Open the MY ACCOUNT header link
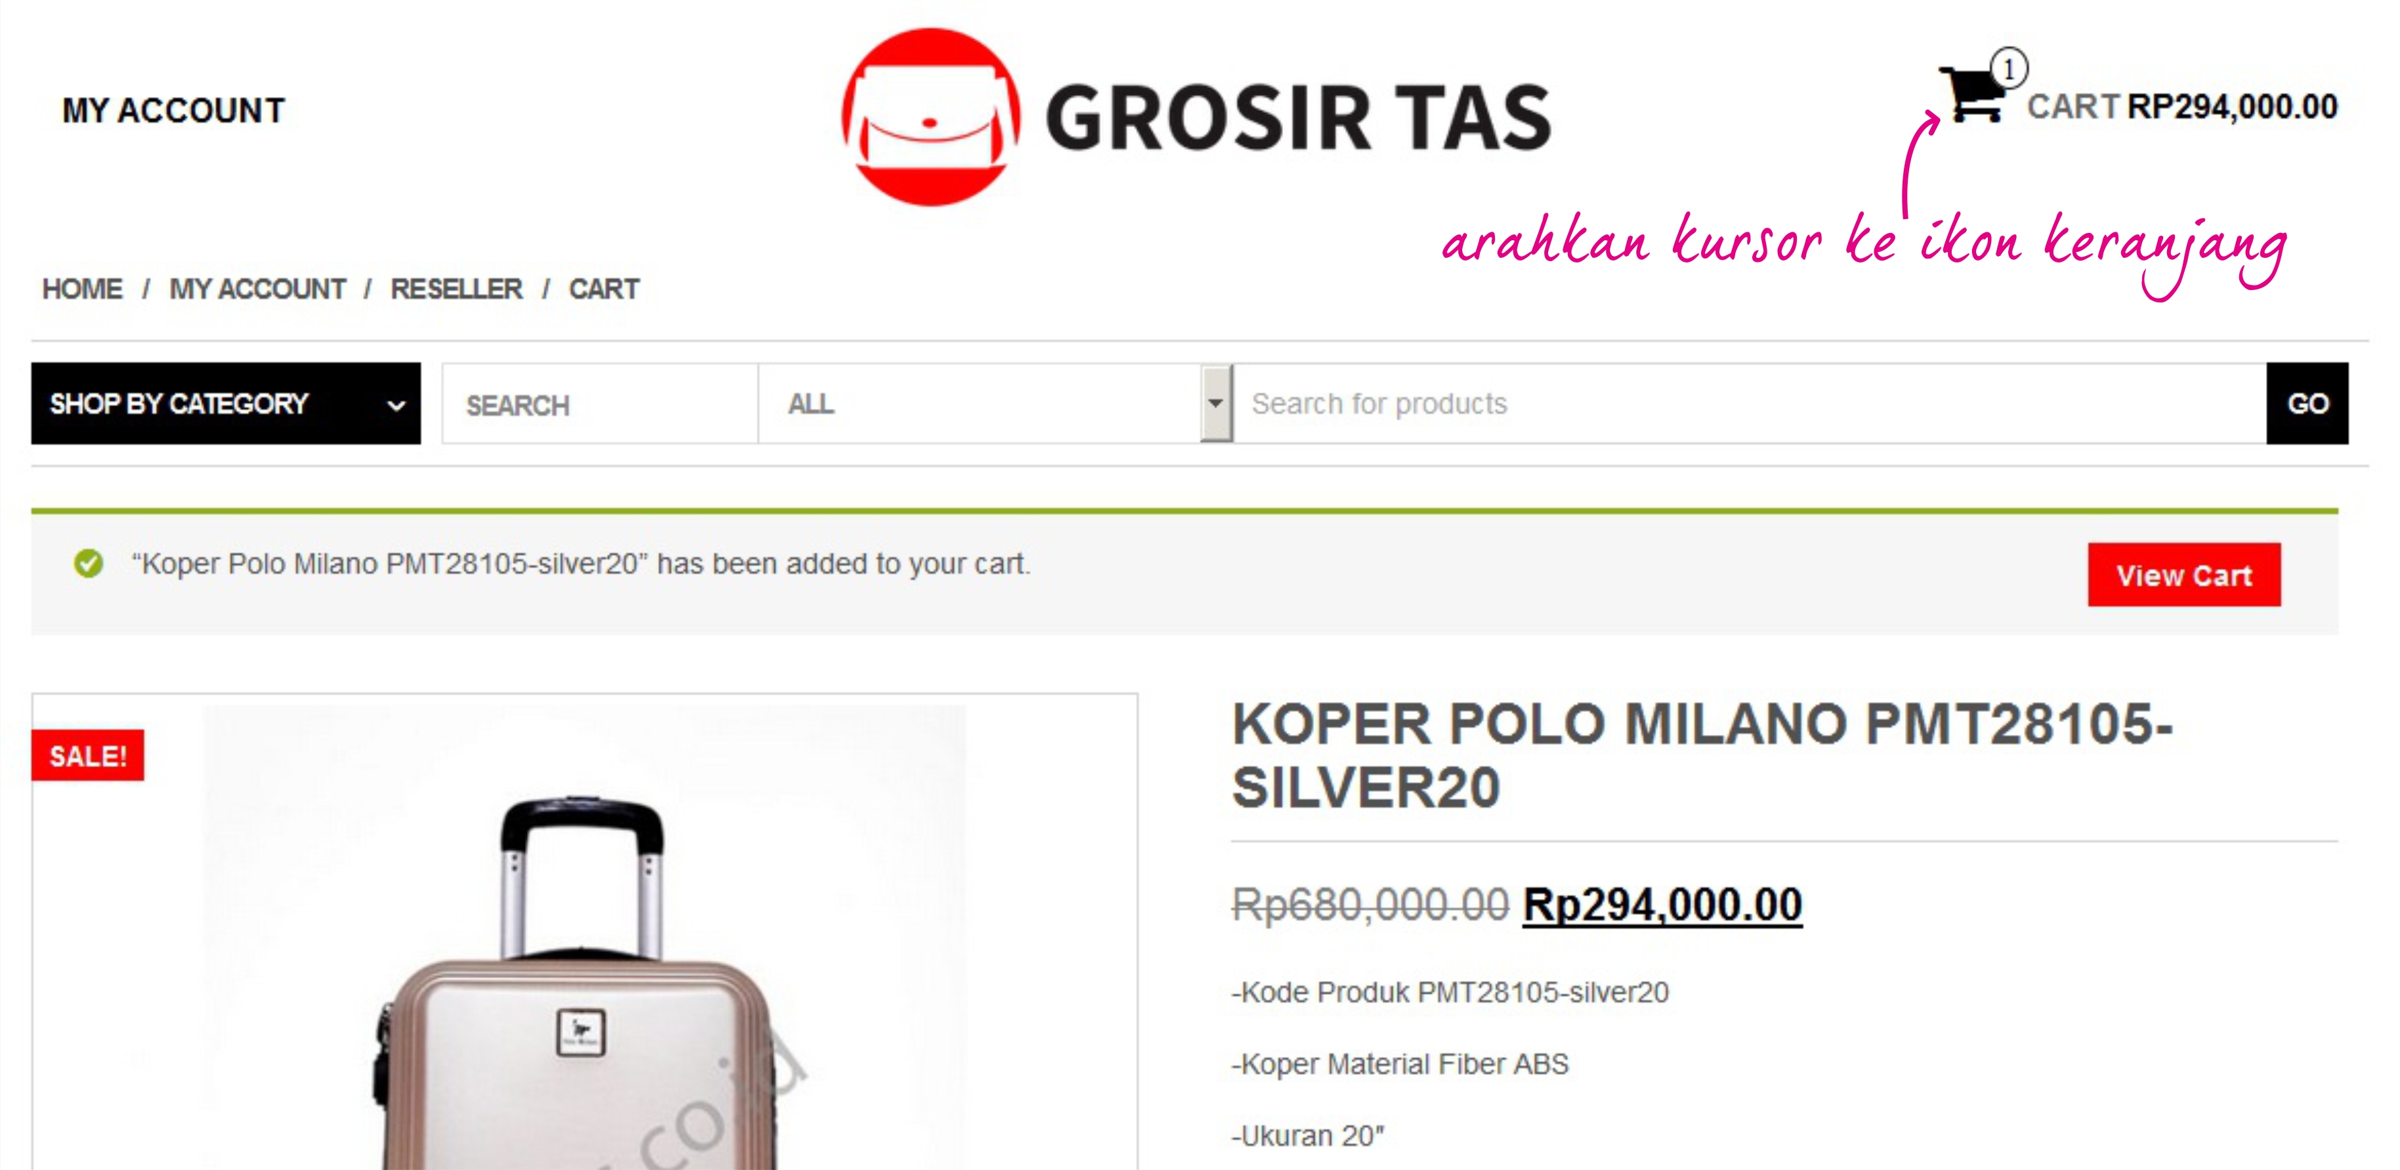This screenshot has width=2400, height=1170. (x=173, y=111)
